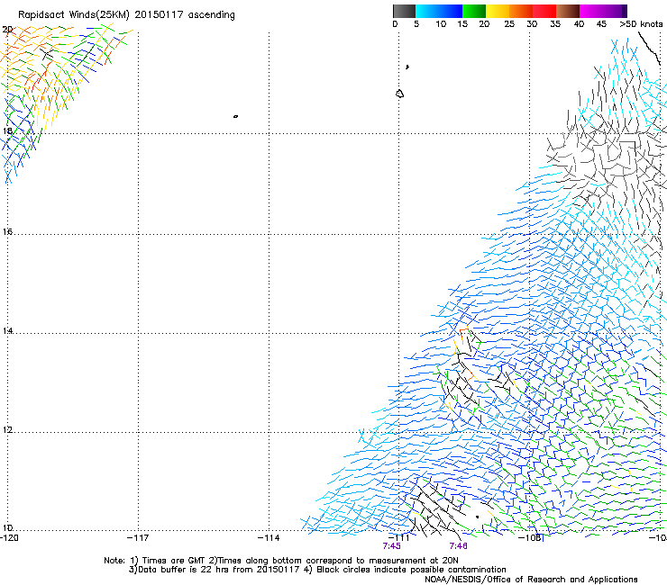Click the '>50 knots' legend label
The width and height of the screenshot is (667, 585).
point(641,24)
